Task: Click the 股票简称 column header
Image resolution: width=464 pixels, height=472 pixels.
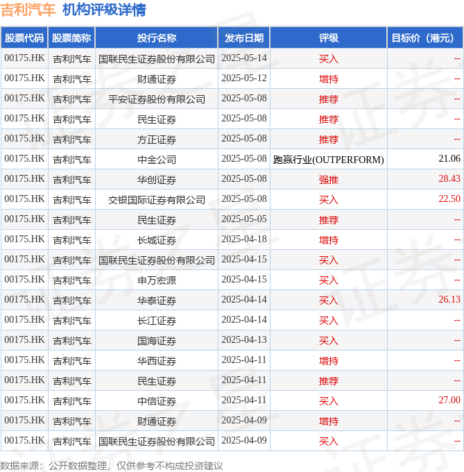Action: click(71, 38)
